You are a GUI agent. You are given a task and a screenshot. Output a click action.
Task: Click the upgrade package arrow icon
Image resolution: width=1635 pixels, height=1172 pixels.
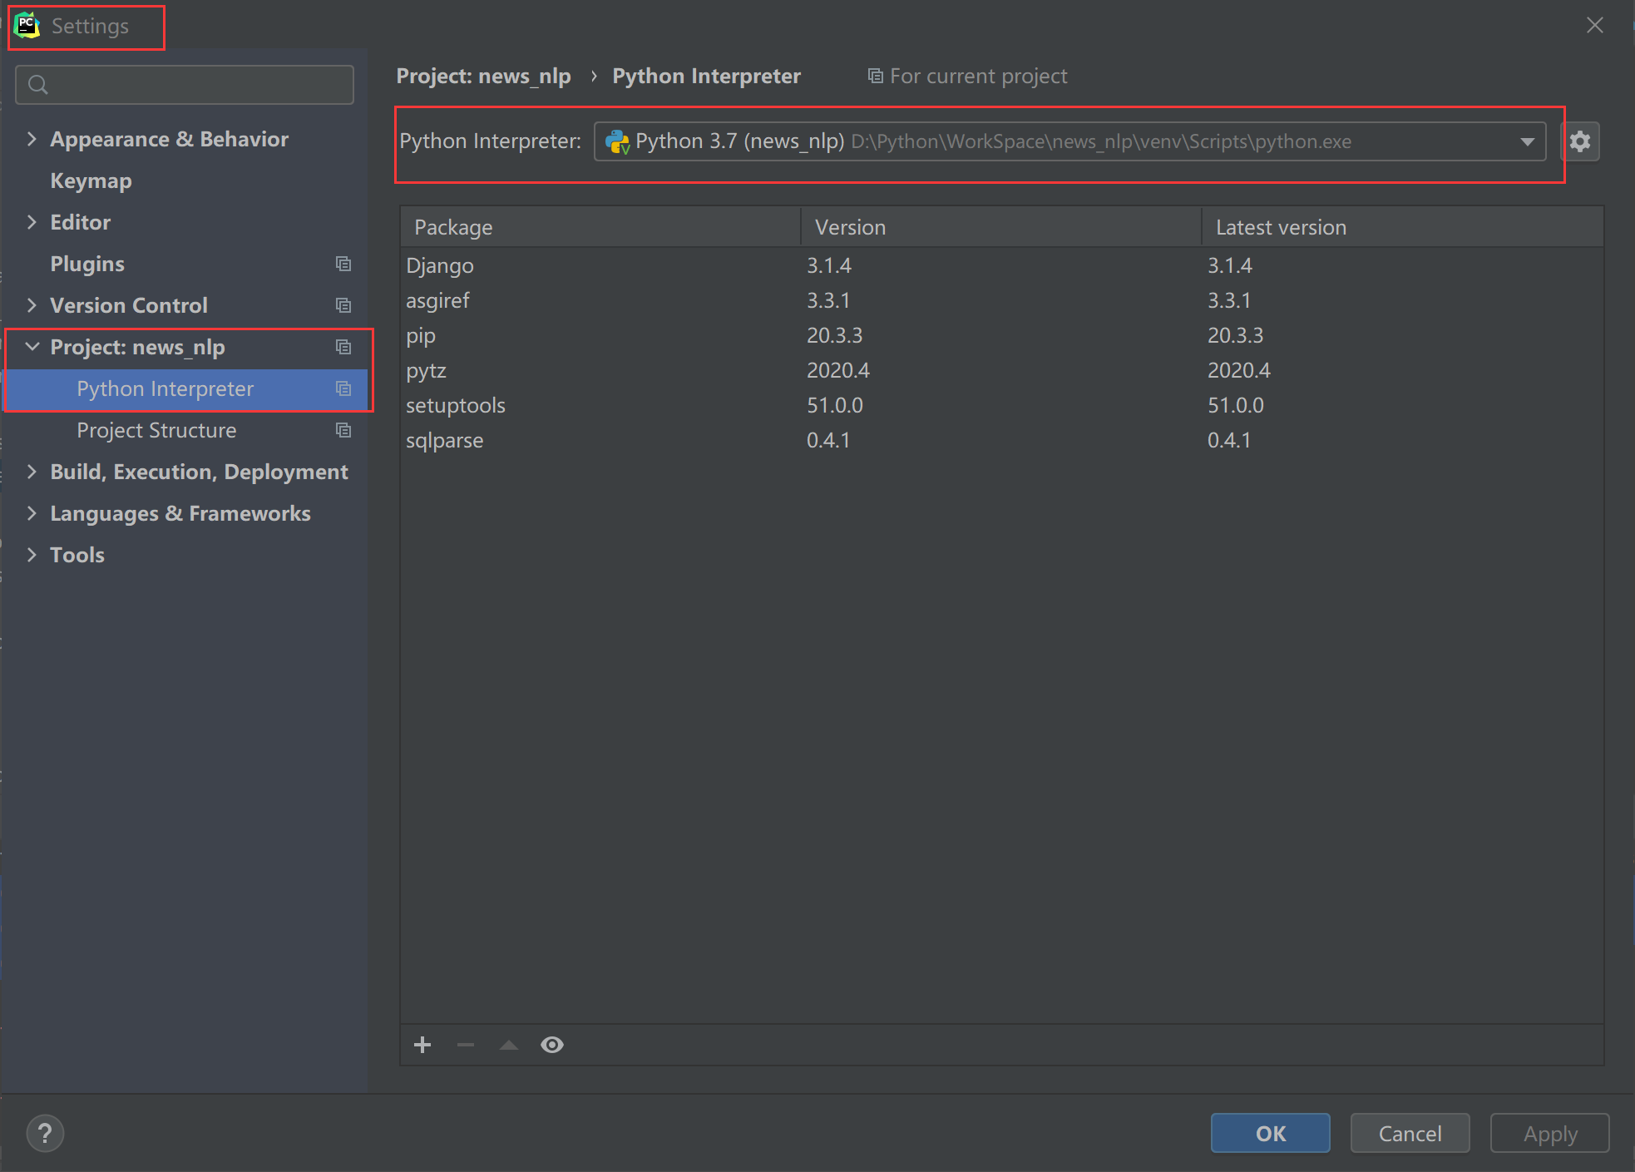click(509, 1045)
